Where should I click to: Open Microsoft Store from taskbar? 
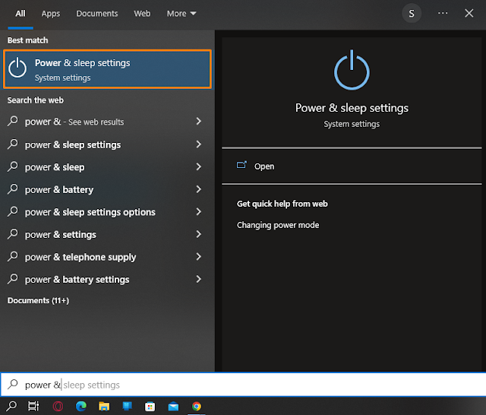click(x=150, y=407)
